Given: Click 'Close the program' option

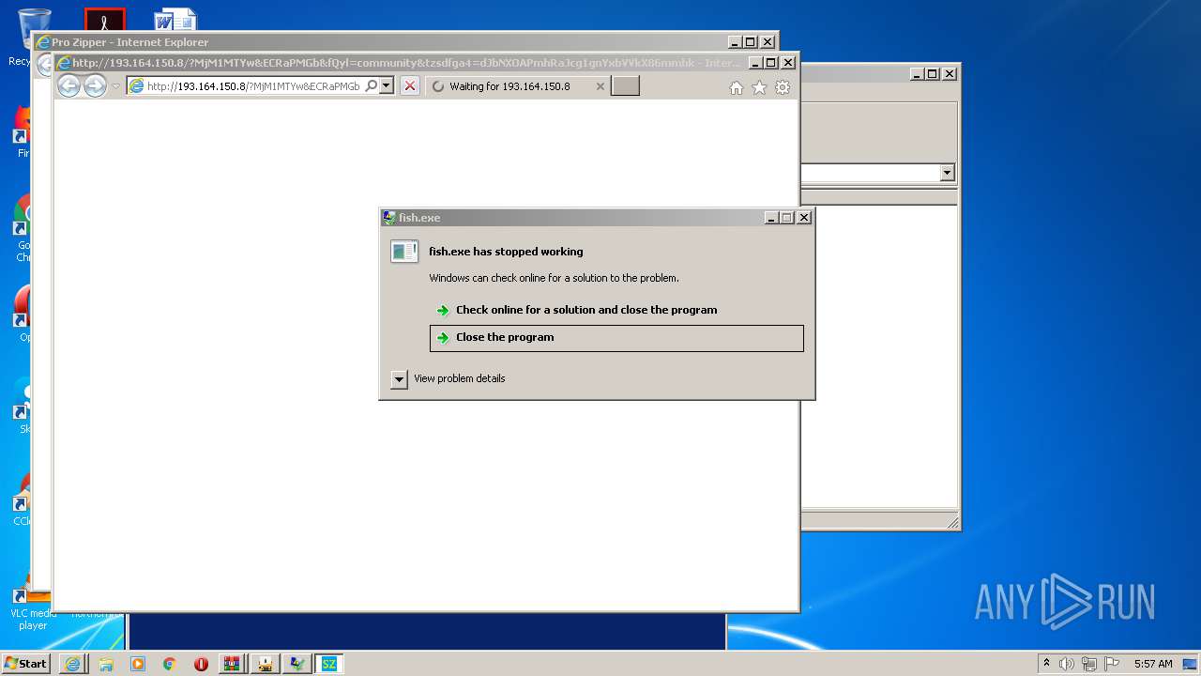Looking at the screenshot, I should 616,338.
